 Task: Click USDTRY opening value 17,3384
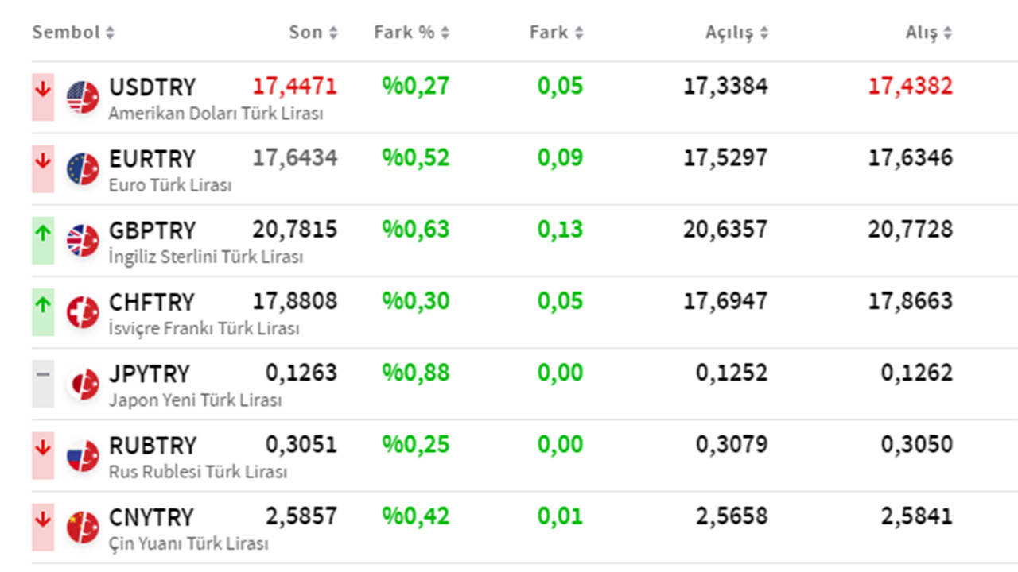click(x=726, y=86)
